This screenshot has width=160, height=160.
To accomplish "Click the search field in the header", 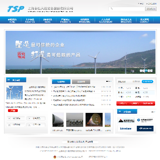I will pyautogui.click(x=127, y=9).
